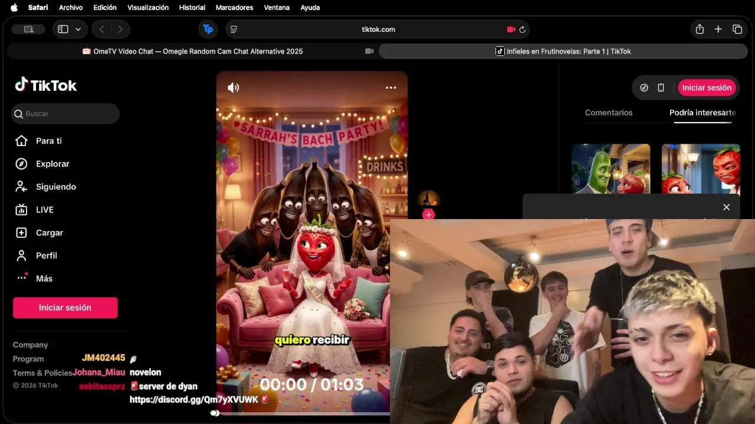
Task: Open a new tab with plus
Action: (x=718, y=29)
